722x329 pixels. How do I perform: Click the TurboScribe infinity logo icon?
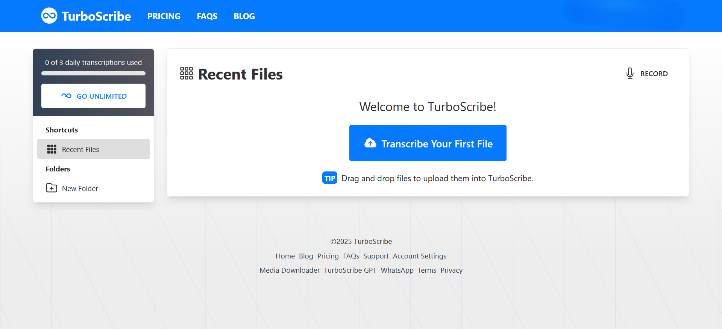[49, 16]
